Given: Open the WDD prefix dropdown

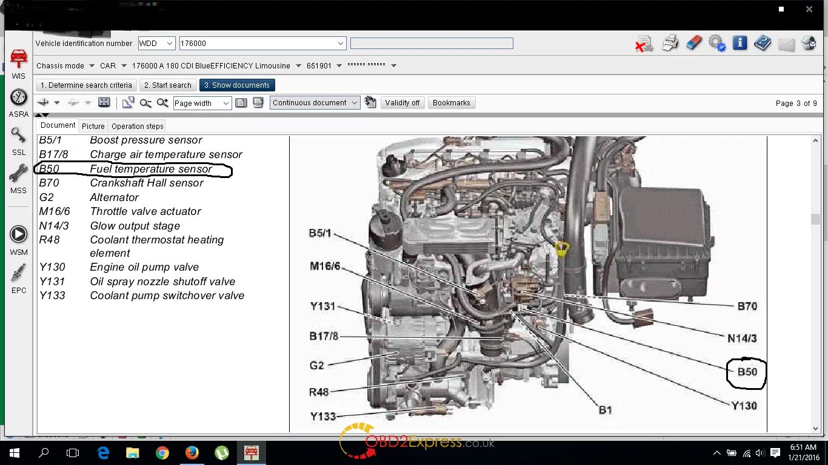Looking at the screenshot, I should click(169, 44).
